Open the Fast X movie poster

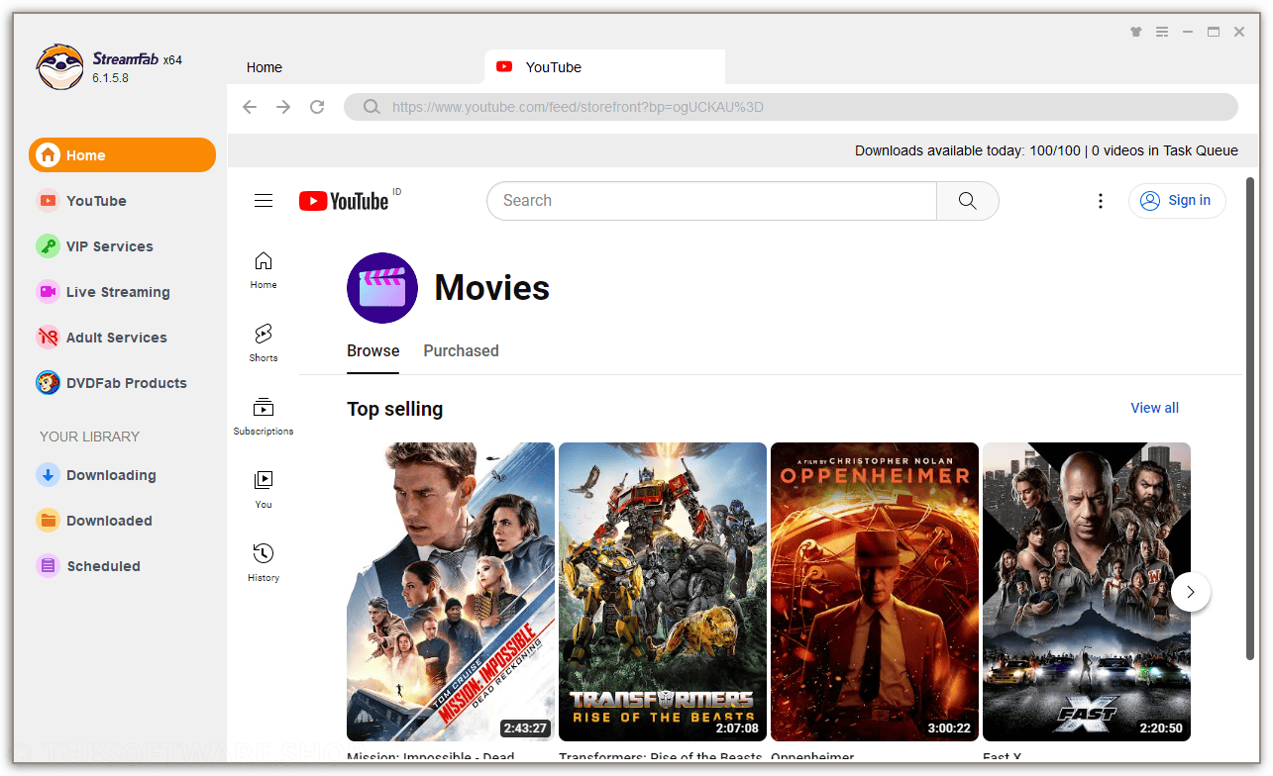pyautogui.click(x=1087, y=592)
